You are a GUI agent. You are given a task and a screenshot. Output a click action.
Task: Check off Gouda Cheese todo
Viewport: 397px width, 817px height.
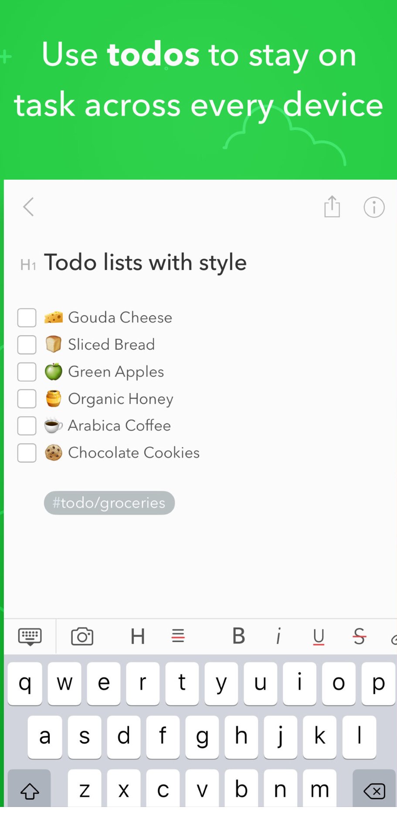coord(27,318)
